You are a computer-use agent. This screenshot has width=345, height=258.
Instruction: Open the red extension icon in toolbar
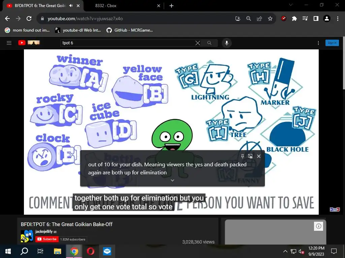click(284, 19)
